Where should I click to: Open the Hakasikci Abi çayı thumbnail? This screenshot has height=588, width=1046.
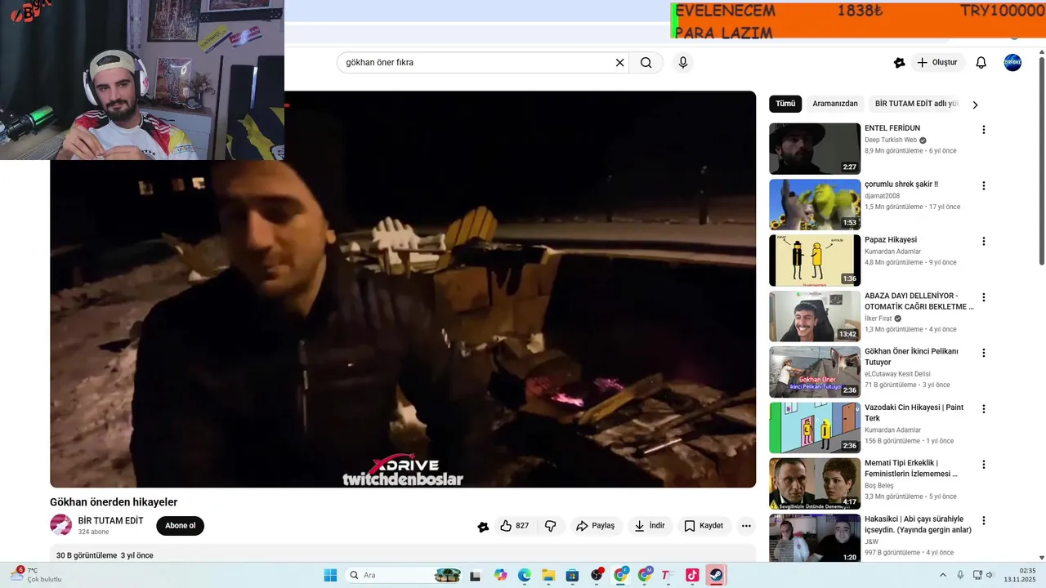815,538
